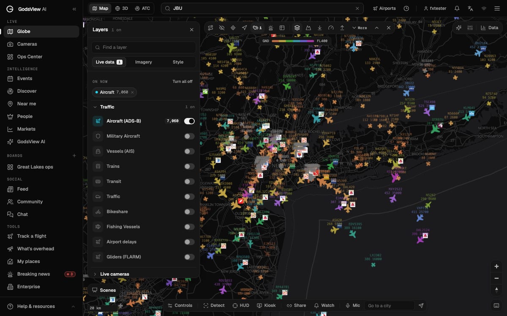This screenshot has width=507, height=316.
Task: Close the Layers panel
Action: tap(191, 30)
